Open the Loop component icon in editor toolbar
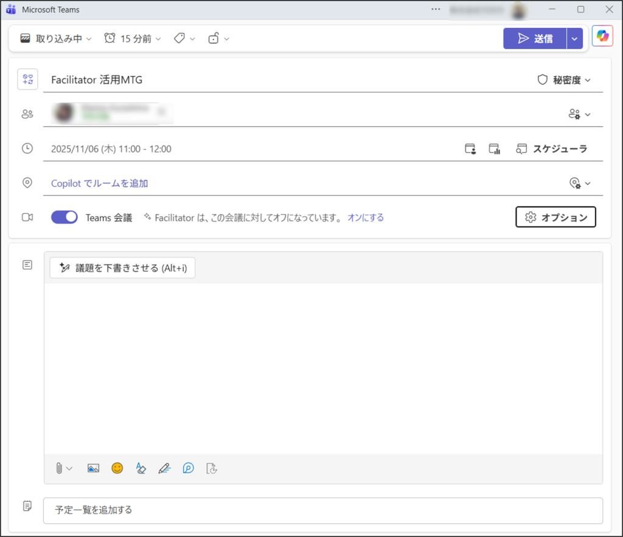 (x=189, y=468)
